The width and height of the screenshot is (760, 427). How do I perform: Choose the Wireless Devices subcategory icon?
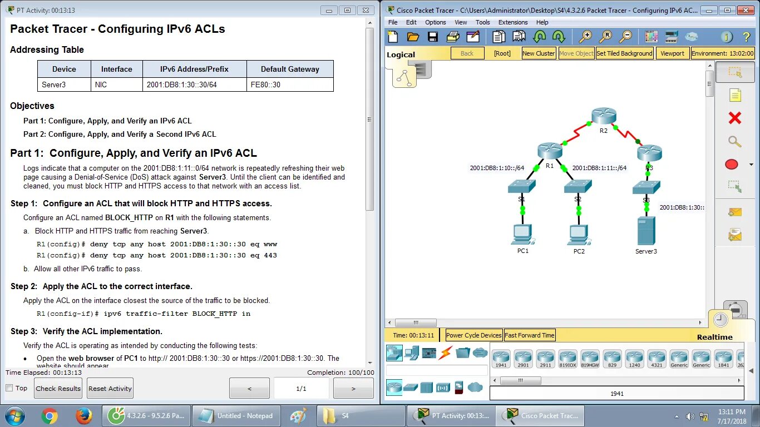click(443, 387)
